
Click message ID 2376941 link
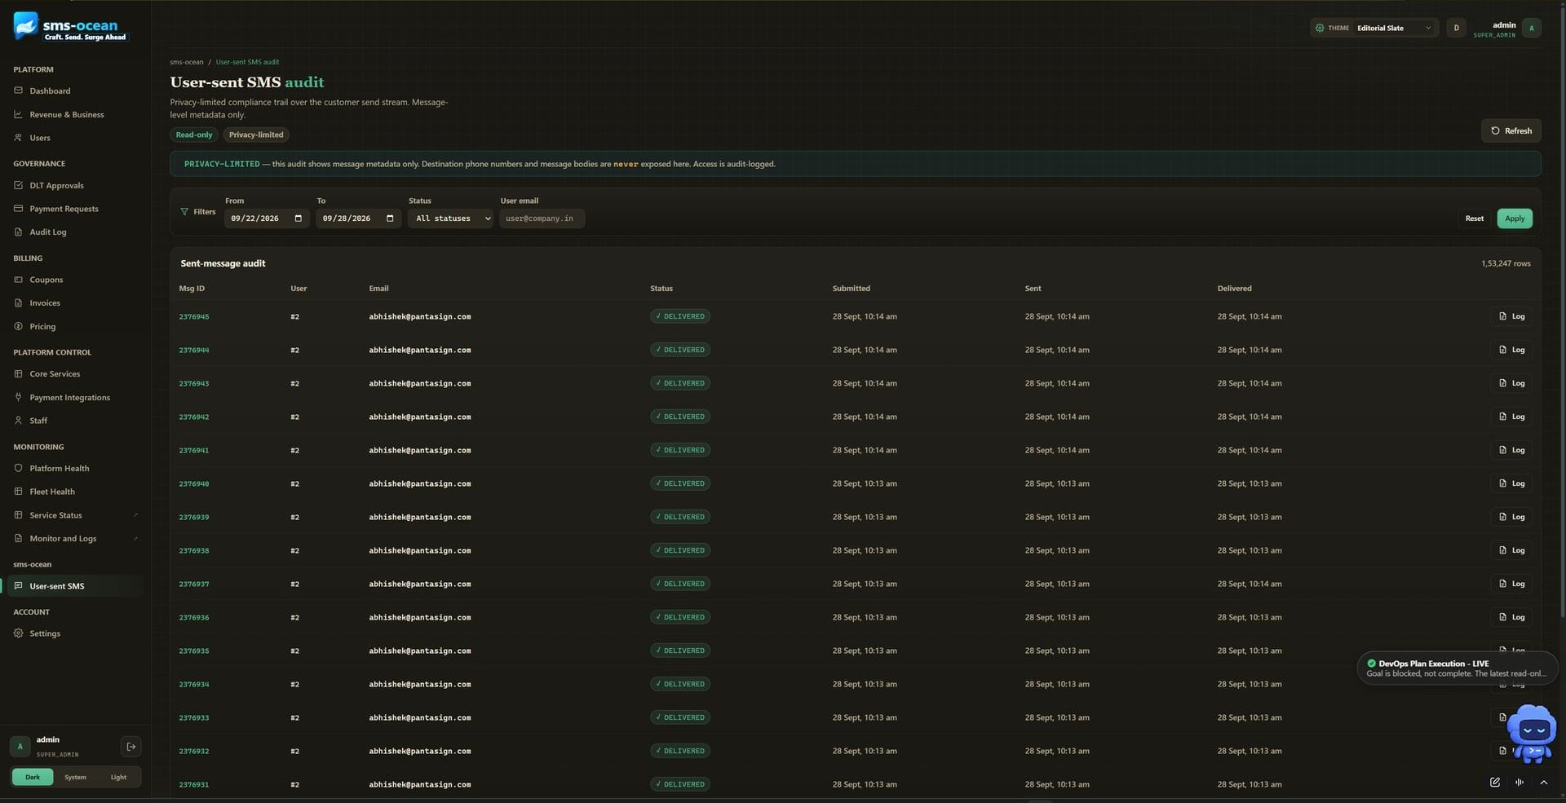pos(194,450)
